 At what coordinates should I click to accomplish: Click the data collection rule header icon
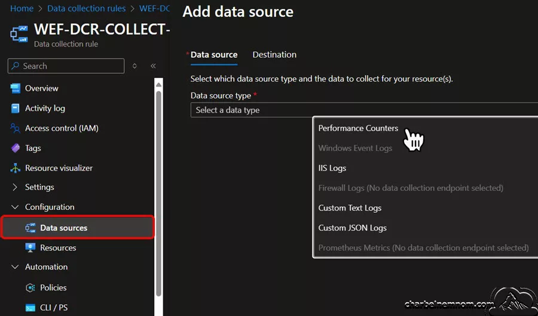pos(19,34)
